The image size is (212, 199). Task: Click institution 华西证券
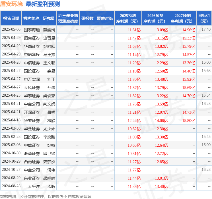pos(32,46)
